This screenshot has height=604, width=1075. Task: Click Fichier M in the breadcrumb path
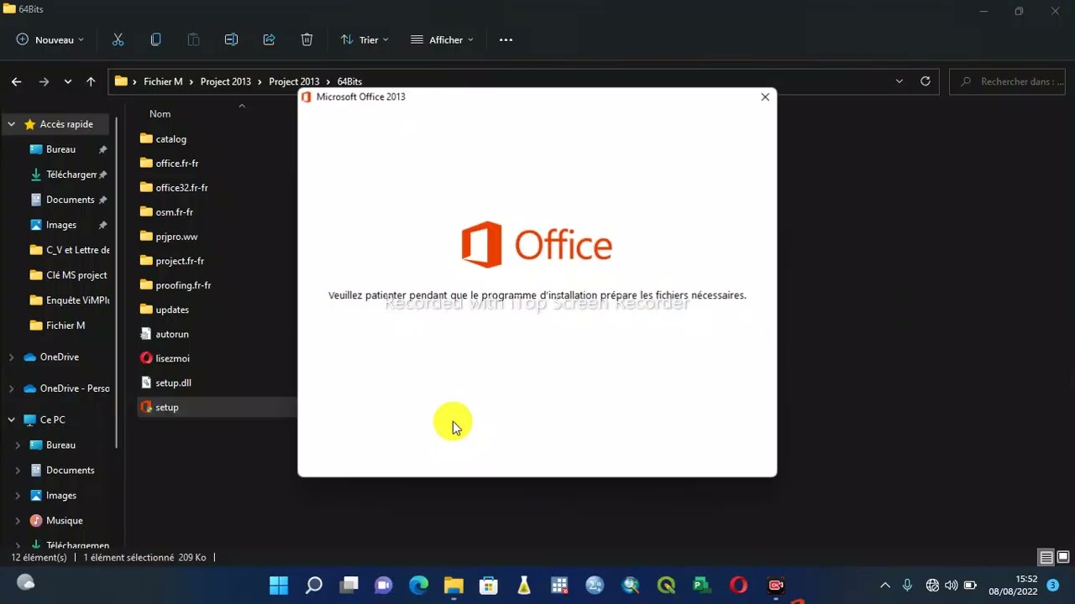click(163, 81)
